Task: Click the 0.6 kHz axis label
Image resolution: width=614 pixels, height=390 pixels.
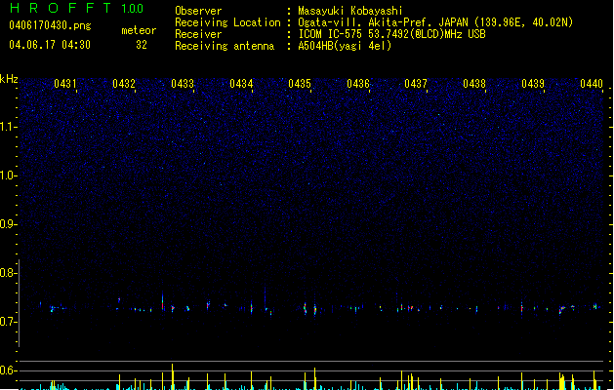Action: tap(9, 370)
